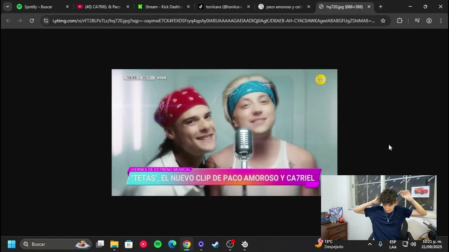Select Google Chrome in the taskbar
449x252 pixels.
187,244
